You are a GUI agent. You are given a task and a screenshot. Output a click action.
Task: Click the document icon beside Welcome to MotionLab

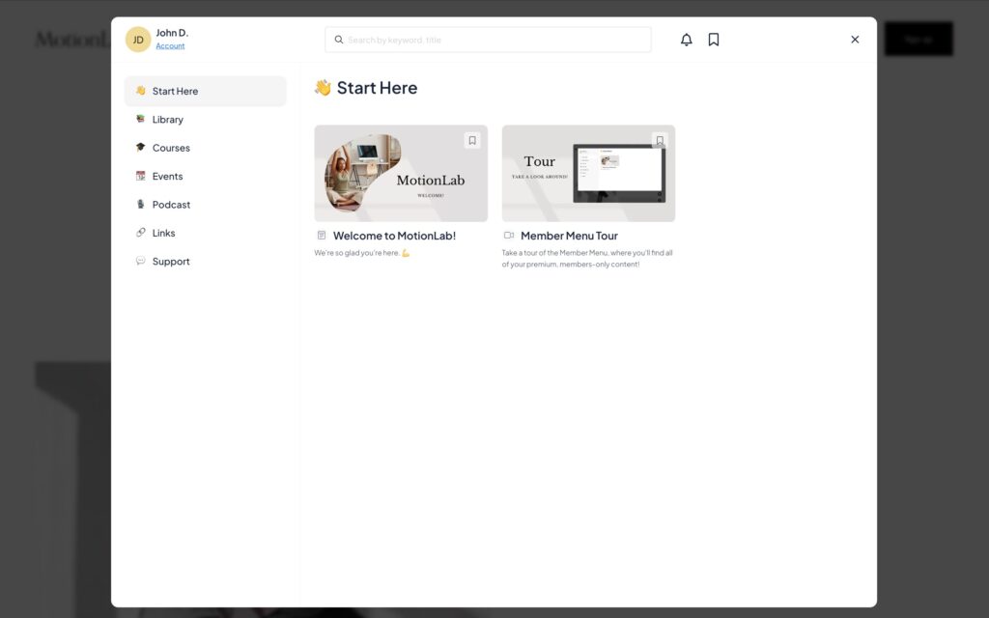(x=322, y=236)
